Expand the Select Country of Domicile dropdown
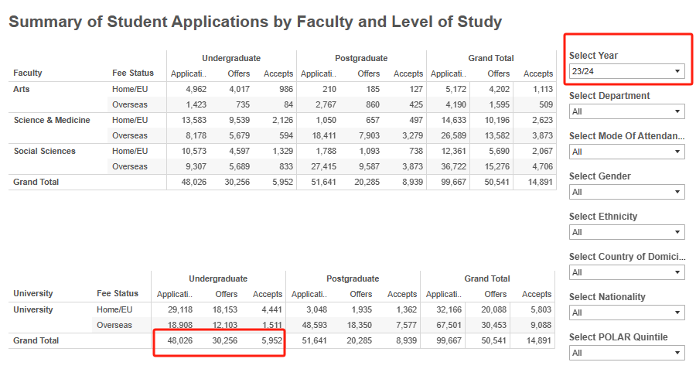 point(626,272)
